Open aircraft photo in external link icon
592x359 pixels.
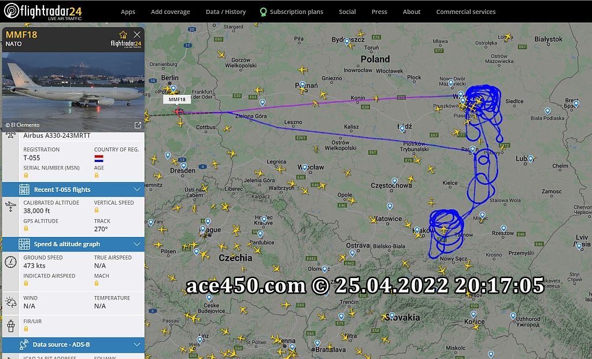[138, 125]
